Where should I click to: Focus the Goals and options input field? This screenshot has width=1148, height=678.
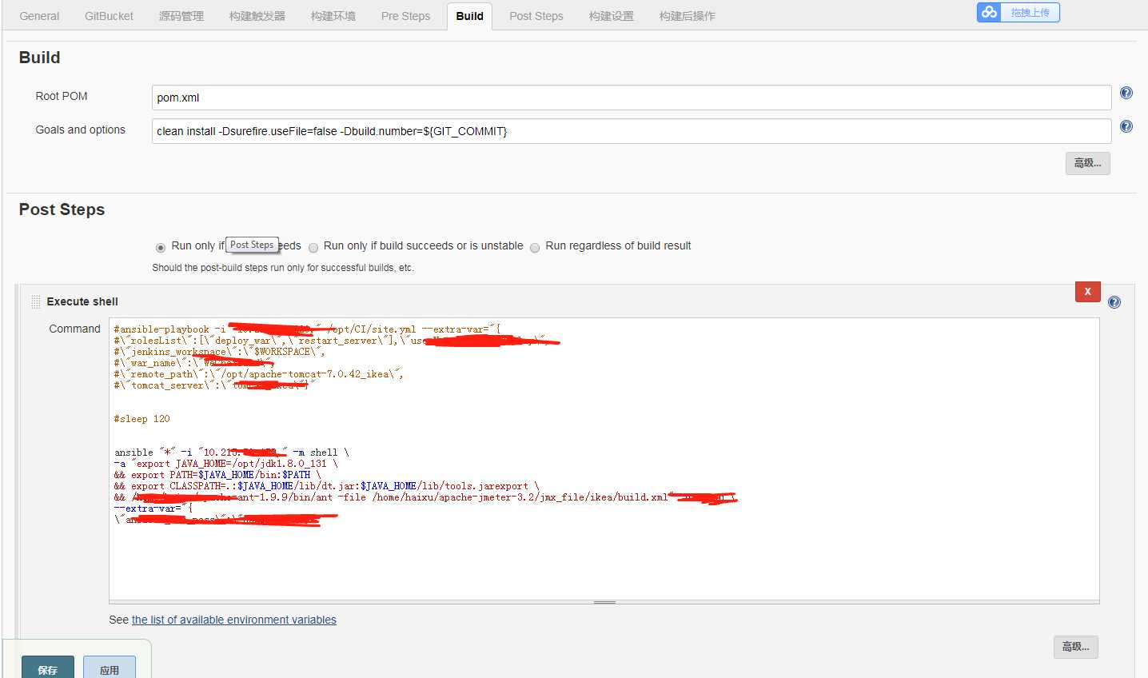pyautogui.click(x=632, y=131)
